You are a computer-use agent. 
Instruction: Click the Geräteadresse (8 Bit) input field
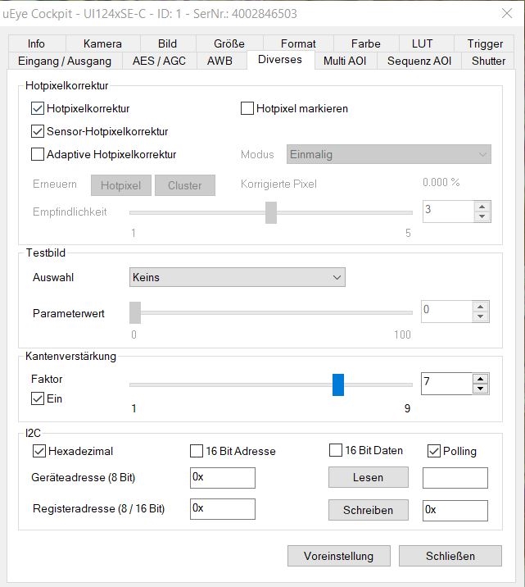pyautogui.click(x=223, y=477)
